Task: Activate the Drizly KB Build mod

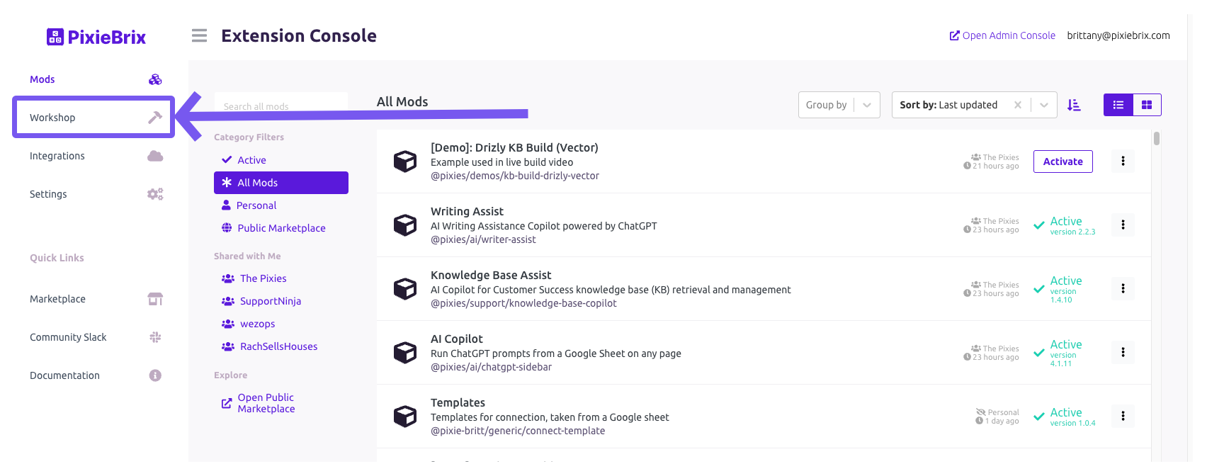Action: (x=1062, y=161)
